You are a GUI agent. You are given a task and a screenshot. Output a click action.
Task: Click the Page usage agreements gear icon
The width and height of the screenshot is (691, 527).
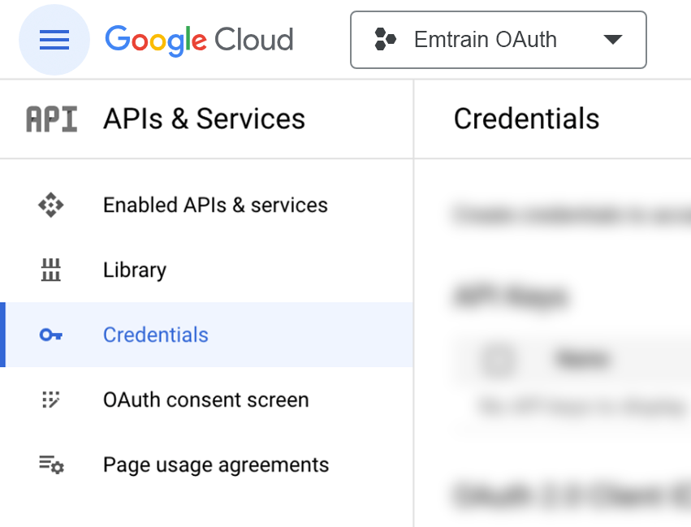[51, 465]
